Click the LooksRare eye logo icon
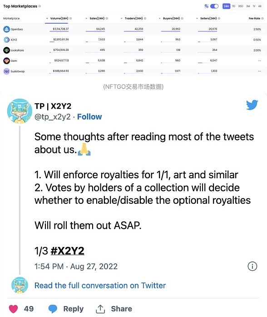 coord(6,50)
